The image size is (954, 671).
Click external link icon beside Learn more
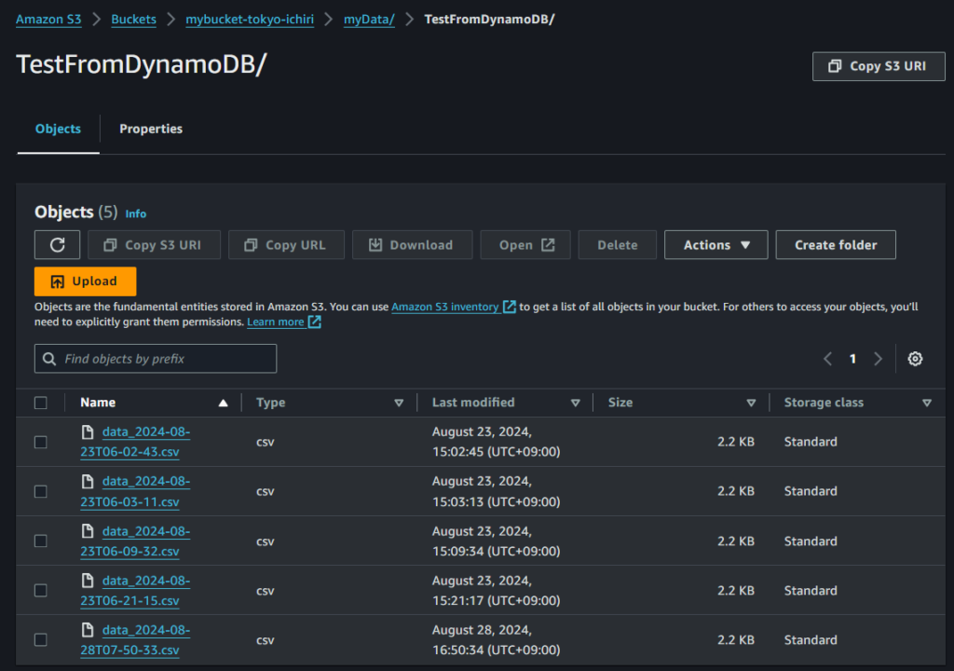315,322
